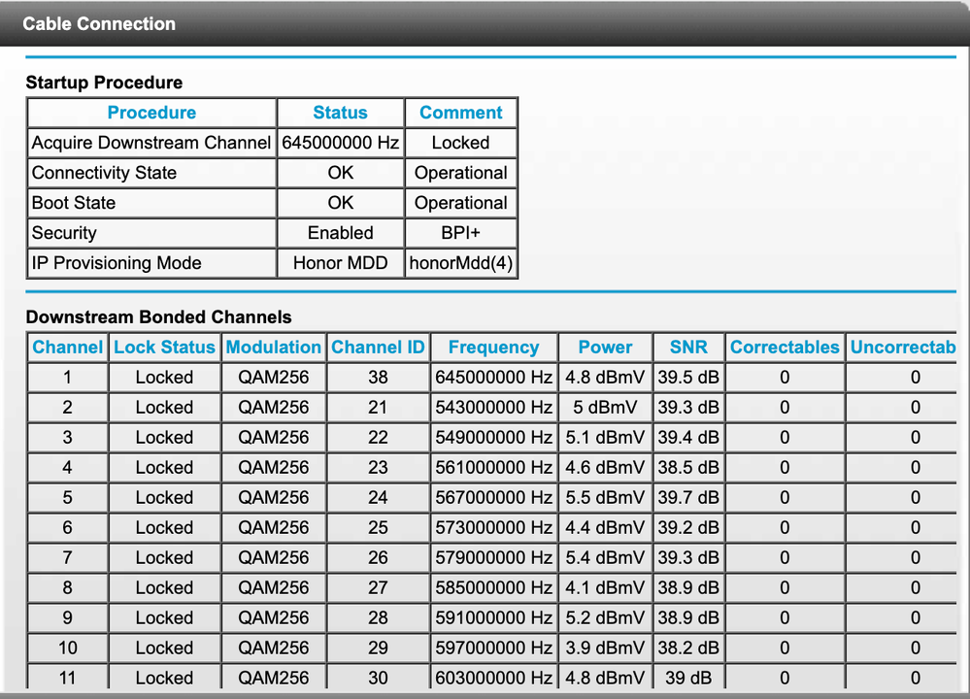Click the Connectivity State OK status
This screenshot has height=699, width=970.
tap(340, 173)
